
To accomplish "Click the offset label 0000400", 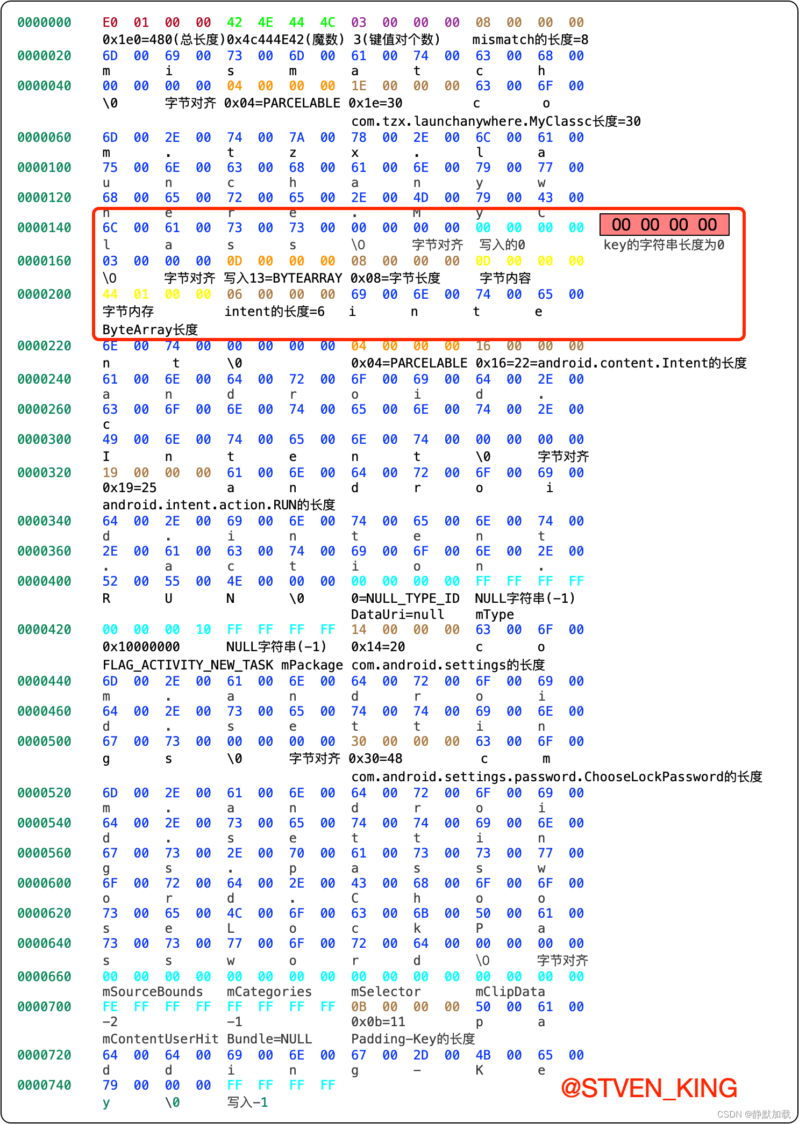I will 44,581.
